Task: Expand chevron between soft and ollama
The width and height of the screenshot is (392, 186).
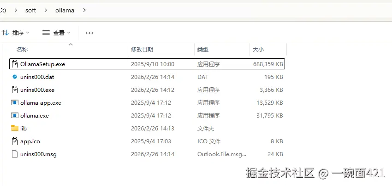Action: click(x=46, y=10)
